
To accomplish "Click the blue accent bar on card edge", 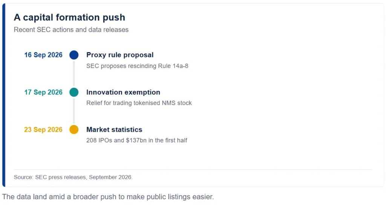I will click(4, 95).
